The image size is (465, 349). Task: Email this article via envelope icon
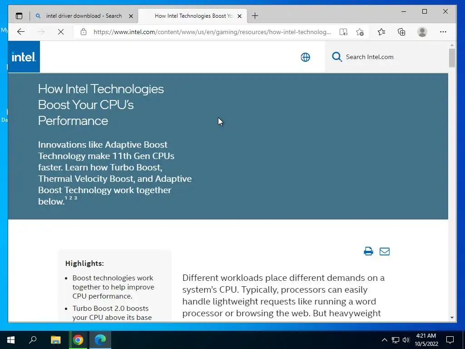click(385, 251)
